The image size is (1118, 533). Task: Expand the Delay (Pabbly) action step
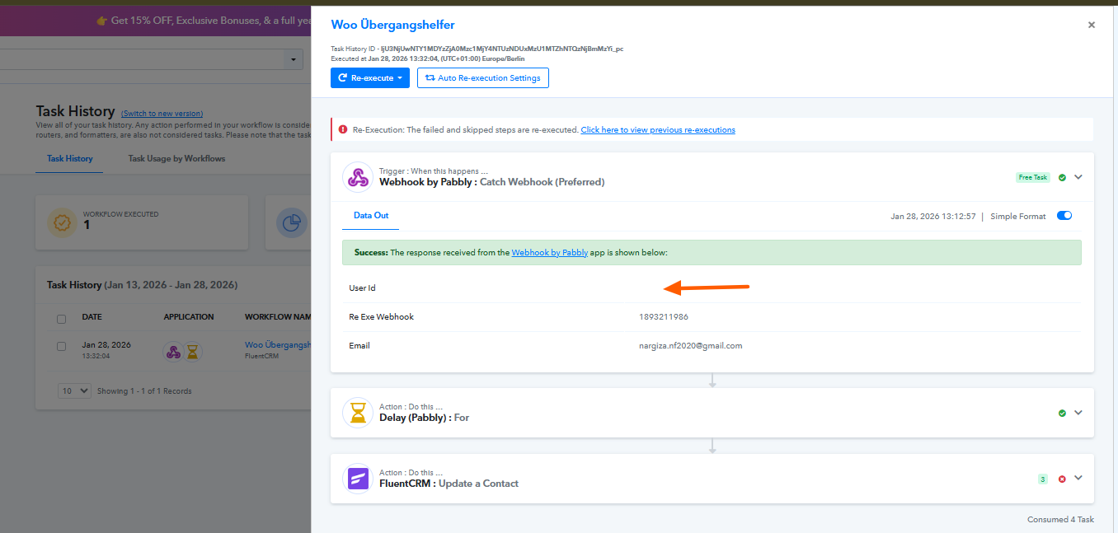point(1078,413)
